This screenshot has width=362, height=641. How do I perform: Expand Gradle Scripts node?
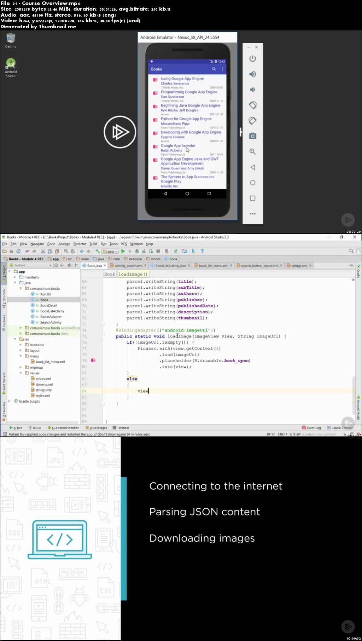10,401
